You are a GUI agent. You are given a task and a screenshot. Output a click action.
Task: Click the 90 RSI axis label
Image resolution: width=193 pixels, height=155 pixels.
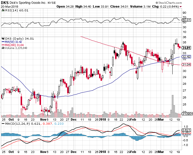184,13
